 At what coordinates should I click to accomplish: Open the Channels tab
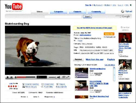[77, 12]
